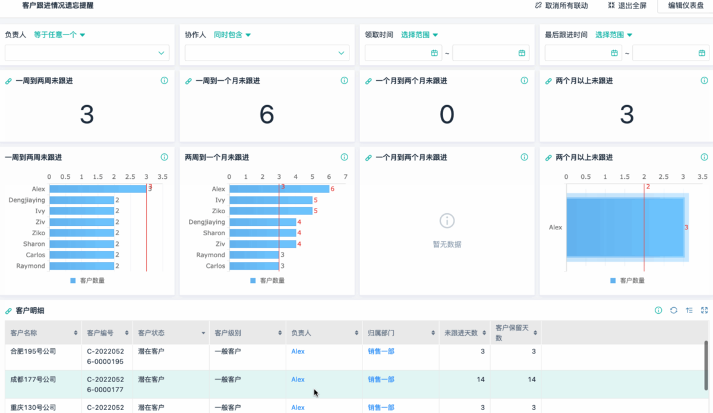
Task: Open the 等于任意一个 condition dropdown
Action: [59, 35]
